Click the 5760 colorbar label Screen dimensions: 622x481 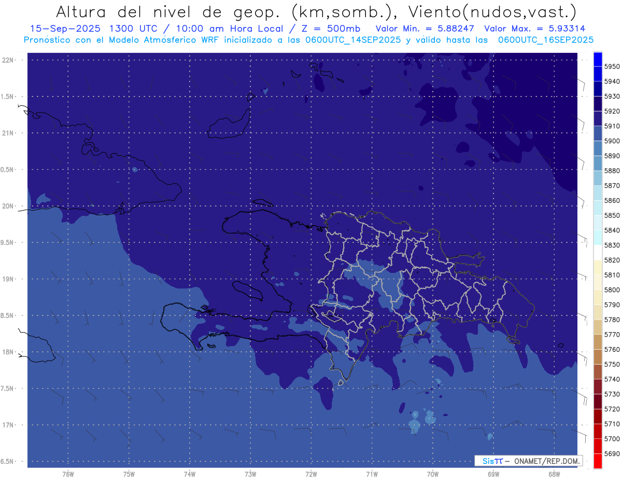612,349
